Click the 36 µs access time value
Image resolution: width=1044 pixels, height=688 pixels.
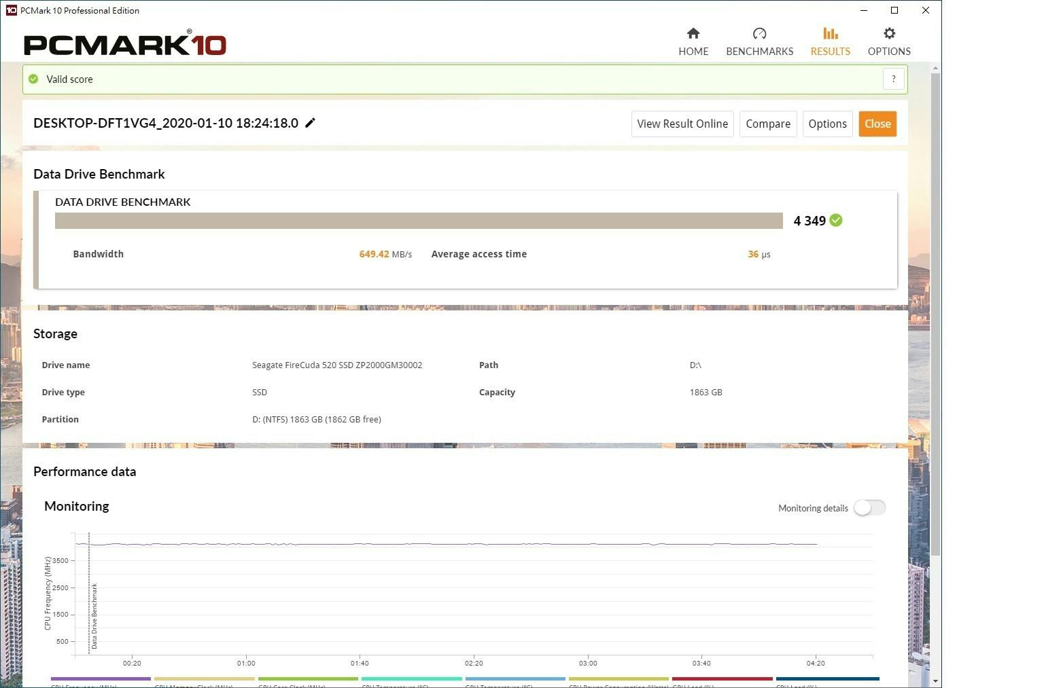[x=759, y=254]
